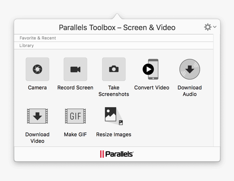Click the "Download Audio" label text
This screenshot has height=181, width=234.
190,91
